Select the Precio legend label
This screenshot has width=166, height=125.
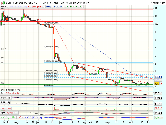point(4,7)
